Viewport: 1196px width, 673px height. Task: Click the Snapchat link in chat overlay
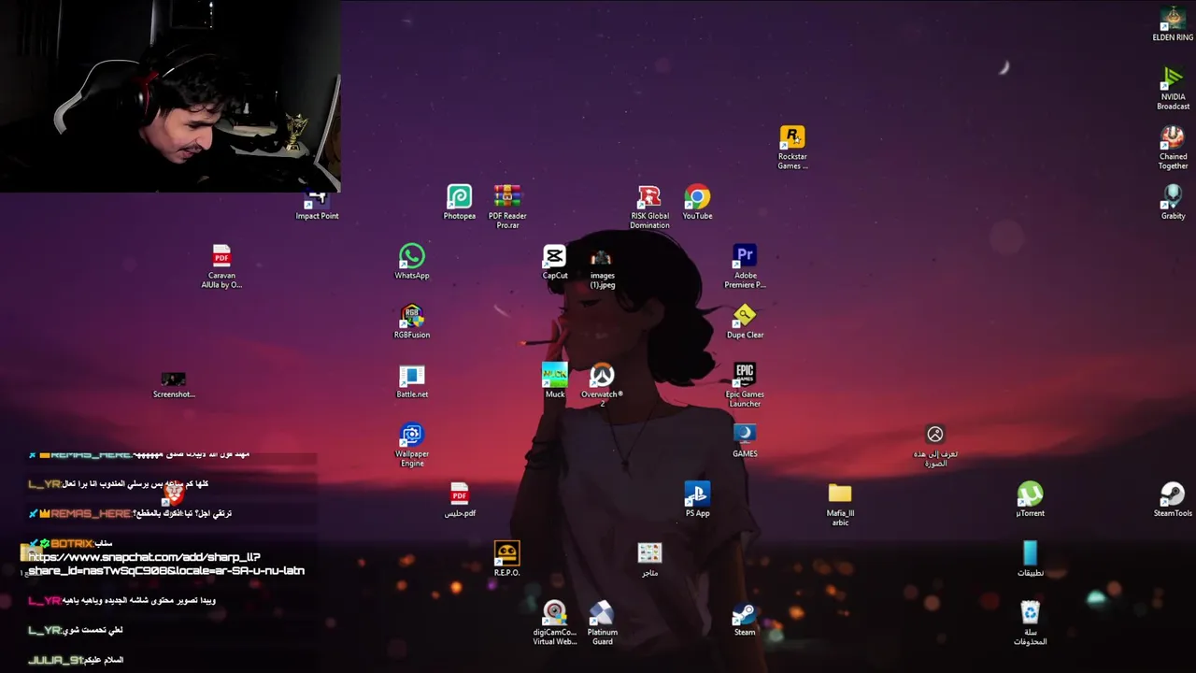click(x=166, y=564)
